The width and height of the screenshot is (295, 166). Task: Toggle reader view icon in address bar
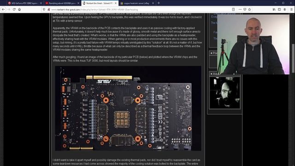(233, 9)
